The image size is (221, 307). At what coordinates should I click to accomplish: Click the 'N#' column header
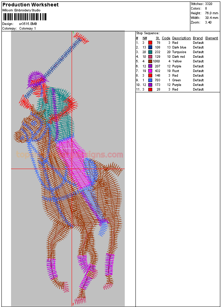tap(145, 38)
